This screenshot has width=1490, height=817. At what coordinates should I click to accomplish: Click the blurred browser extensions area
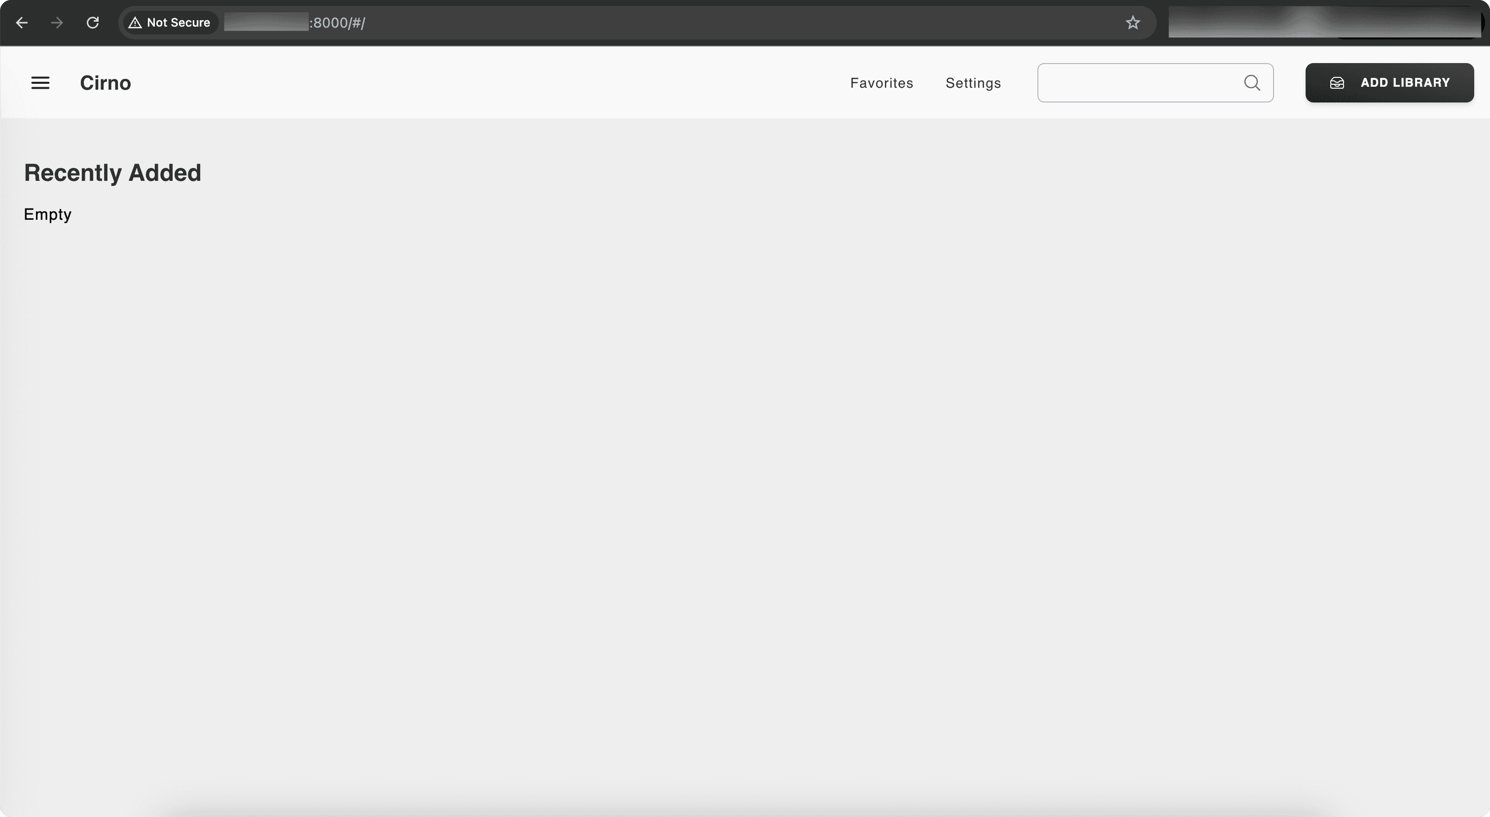coord(1323,23)
